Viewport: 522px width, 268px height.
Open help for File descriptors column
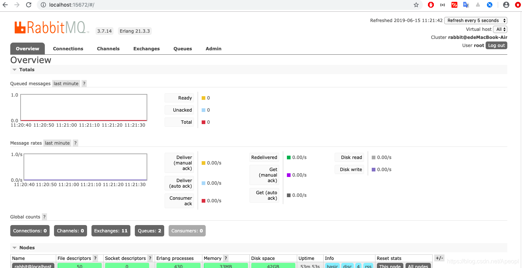point(96,258)
